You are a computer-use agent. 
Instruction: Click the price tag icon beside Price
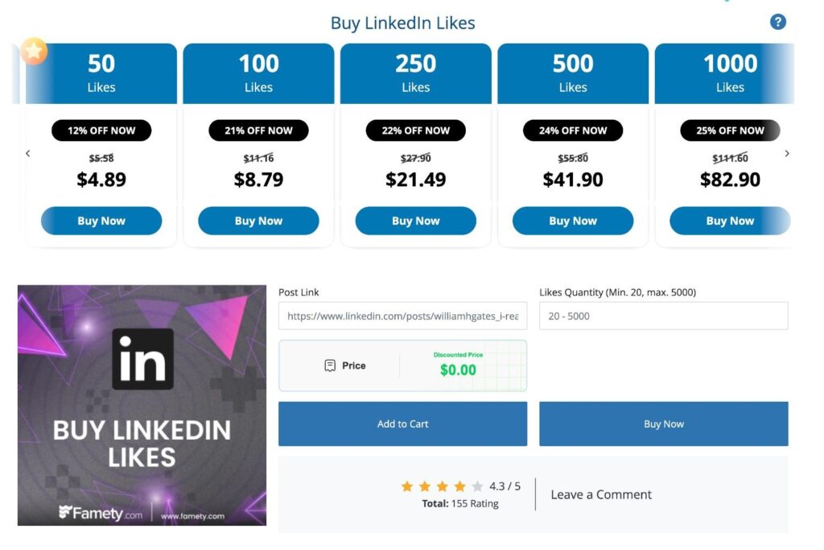(x=330, y=366)
